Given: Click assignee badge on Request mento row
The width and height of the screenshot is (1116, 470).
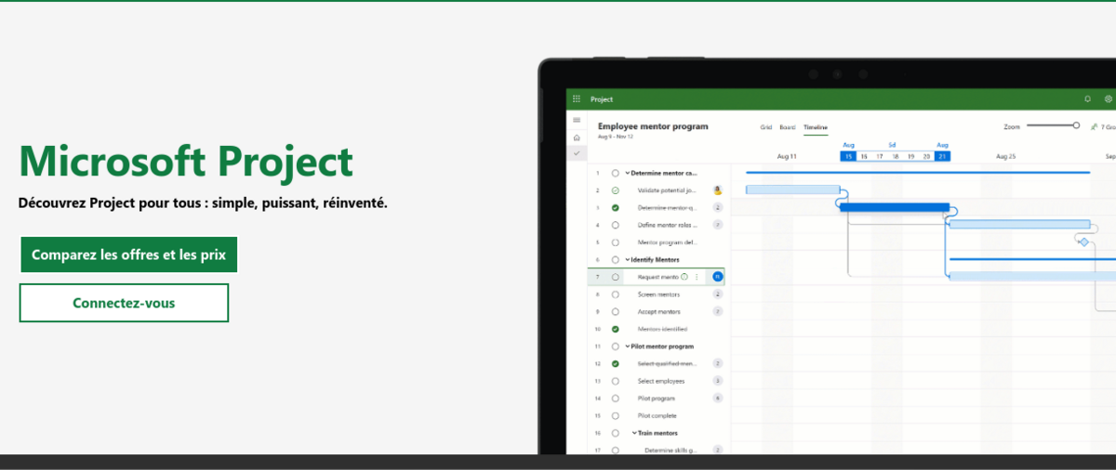Looking at the screenshot, I should coord(718,277).
